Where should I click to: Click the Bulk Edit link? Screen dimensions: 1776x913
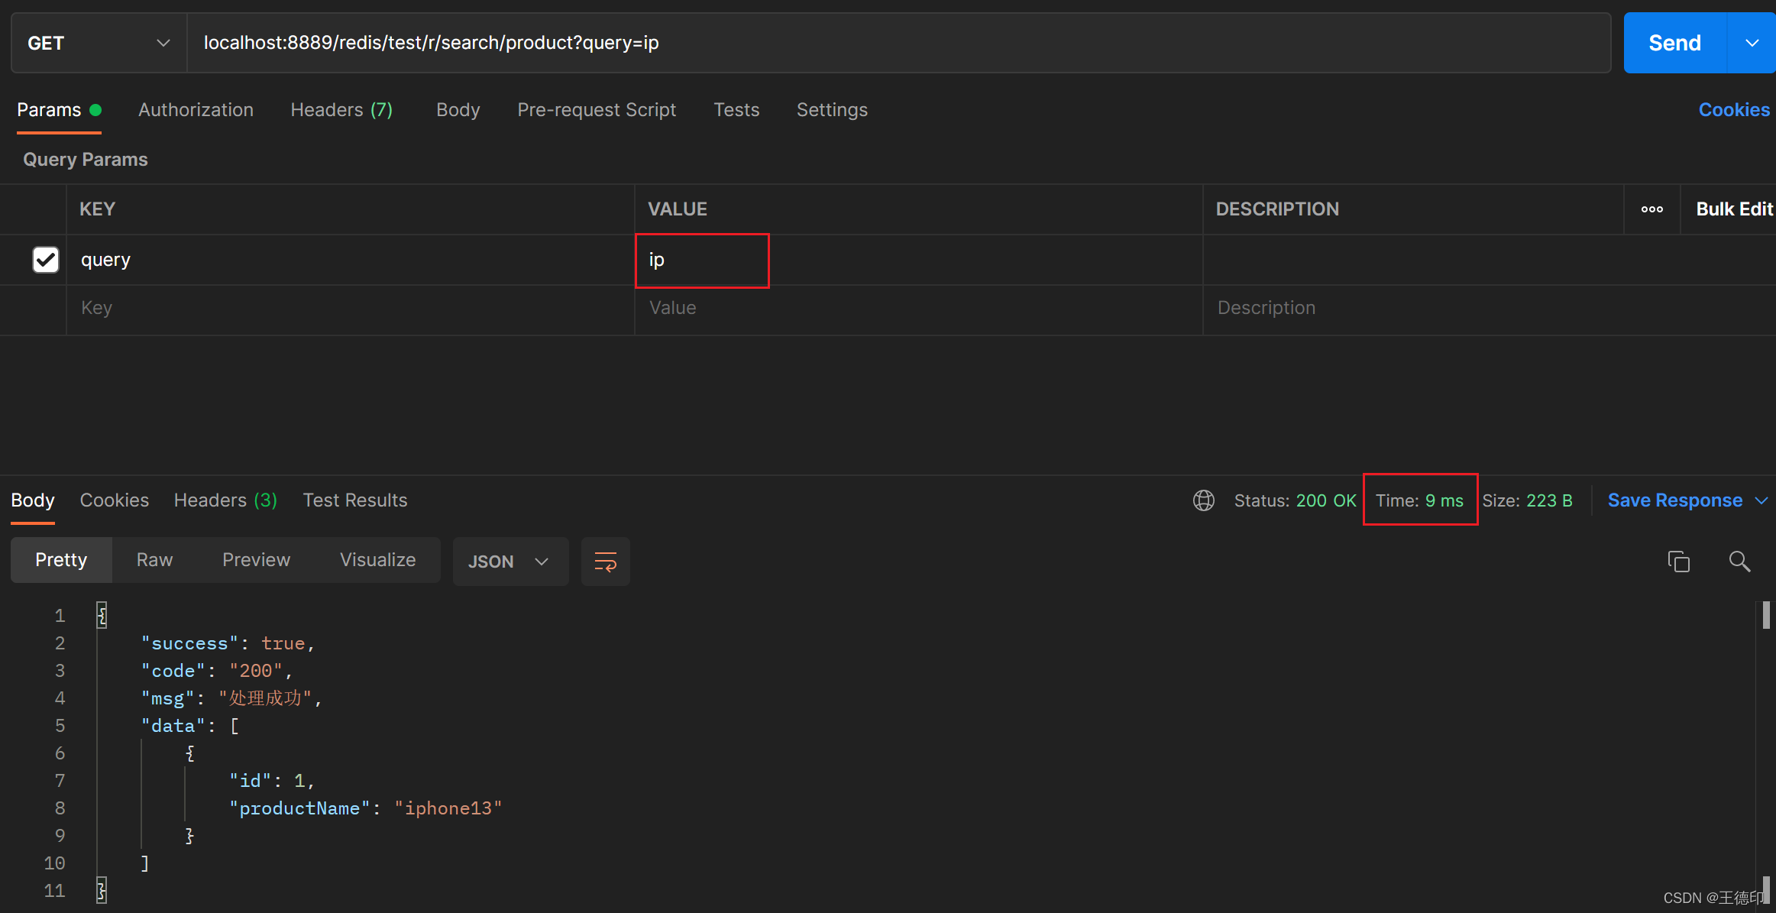point(1734,209)
